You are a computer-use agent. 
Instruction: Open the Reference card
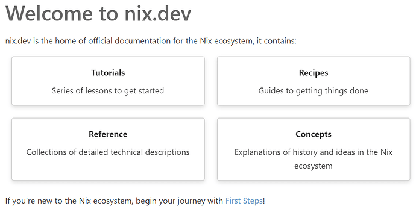click(x=108, y=149)
